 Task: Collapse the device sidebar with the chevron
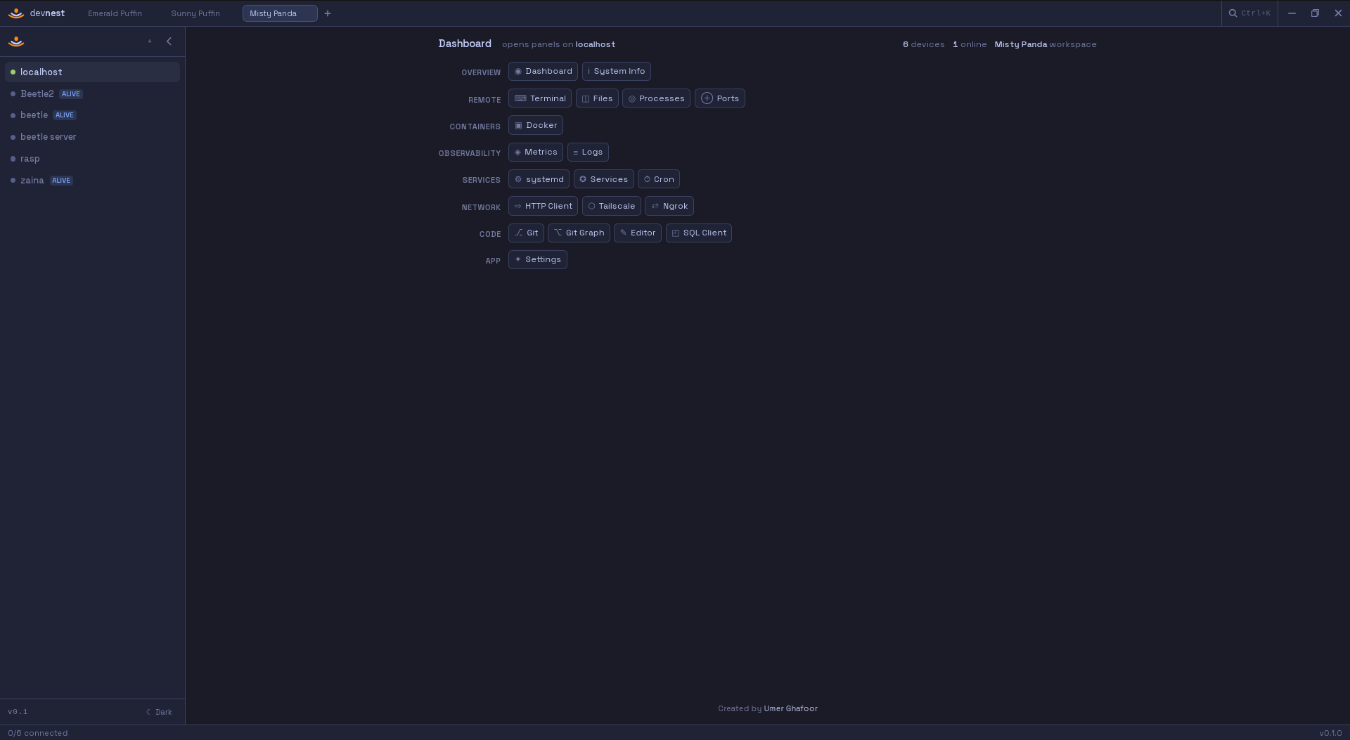[169, 41]
